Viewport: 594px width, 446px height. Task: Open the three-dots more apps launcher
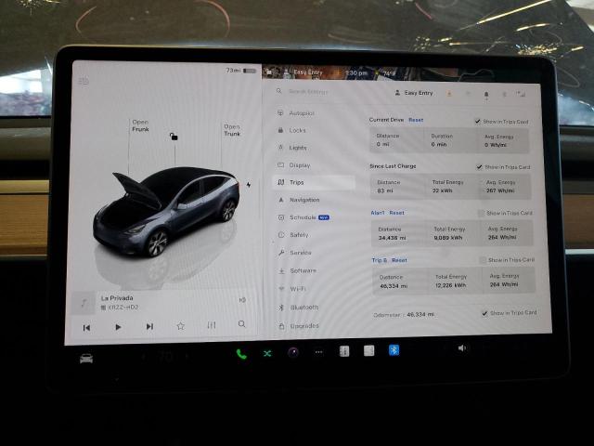pyautogui.click(x=319, y=352)
